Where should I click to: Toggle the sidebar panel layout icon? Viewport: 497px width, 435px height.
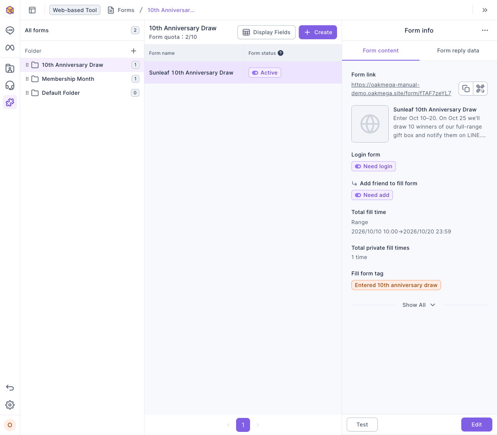pyautogui.click(x=32, y=10)
